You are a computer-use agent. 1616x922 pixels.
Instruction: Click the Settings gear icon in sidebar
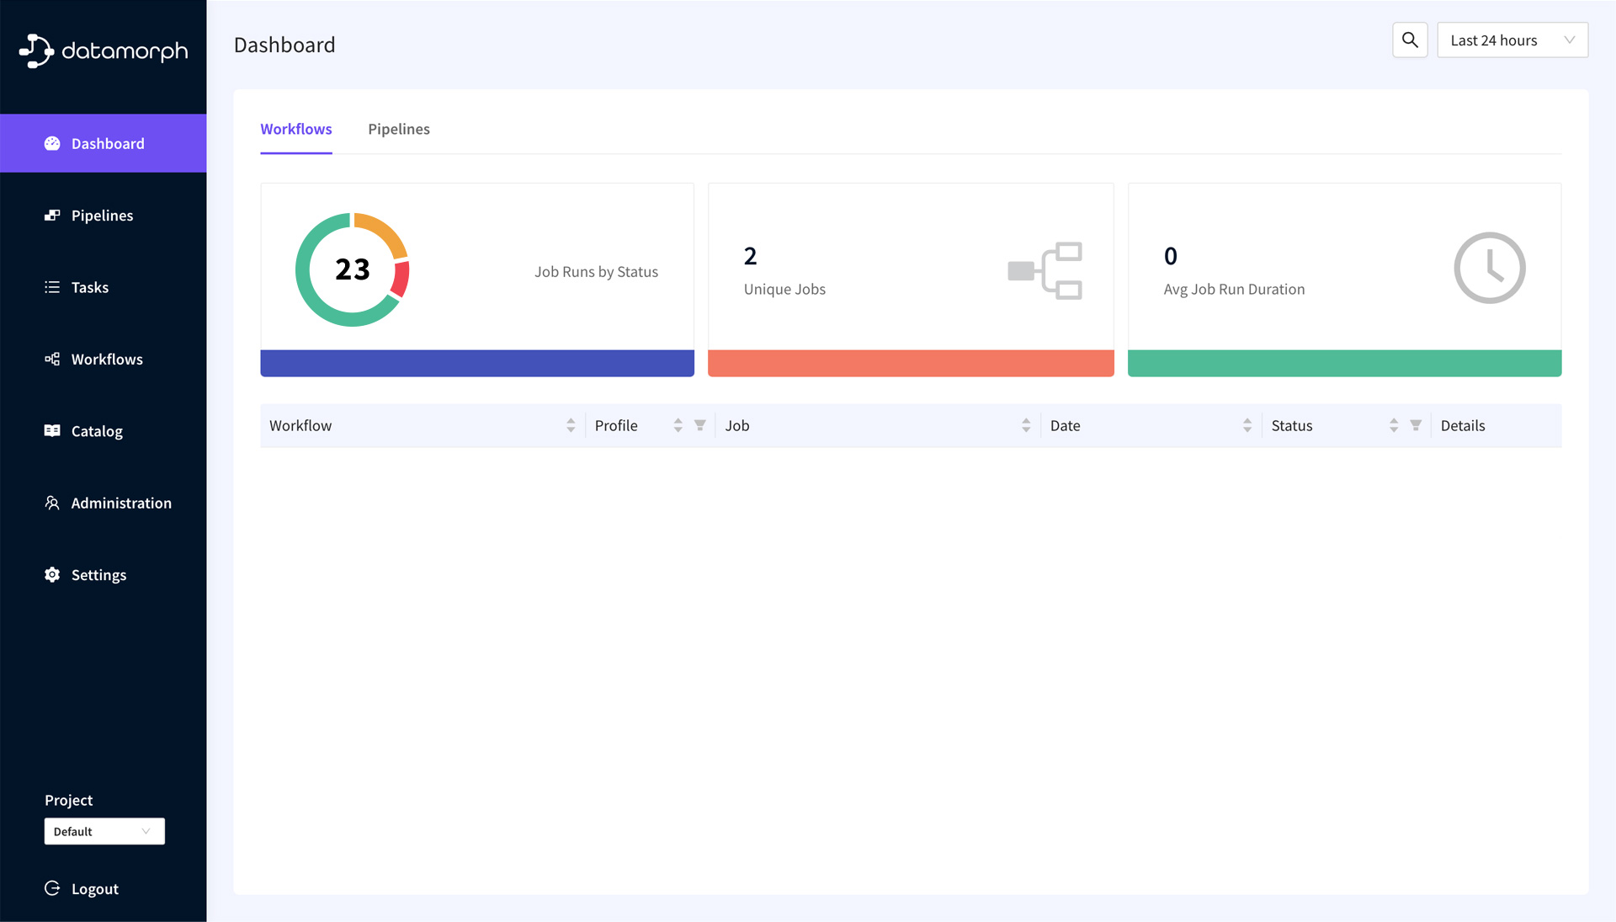click(x=52, y=574)
